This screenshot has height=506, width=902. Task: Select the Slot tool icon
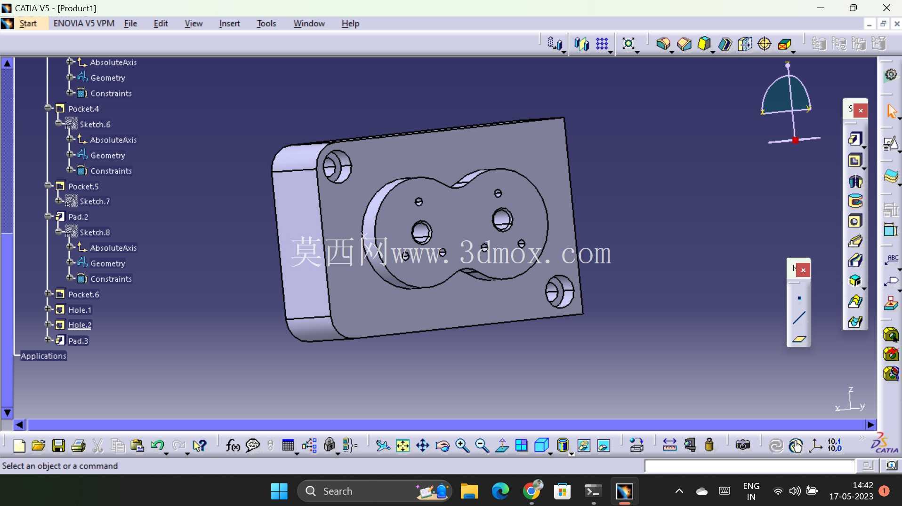tap(855, 261)
